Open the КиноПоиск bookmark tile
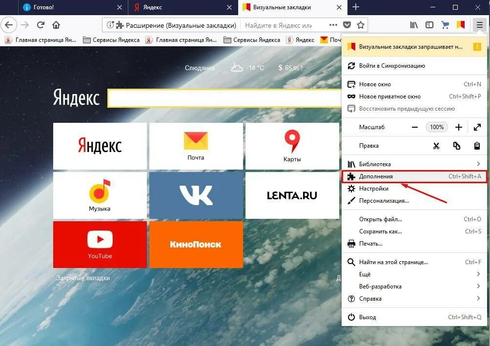 196,245
